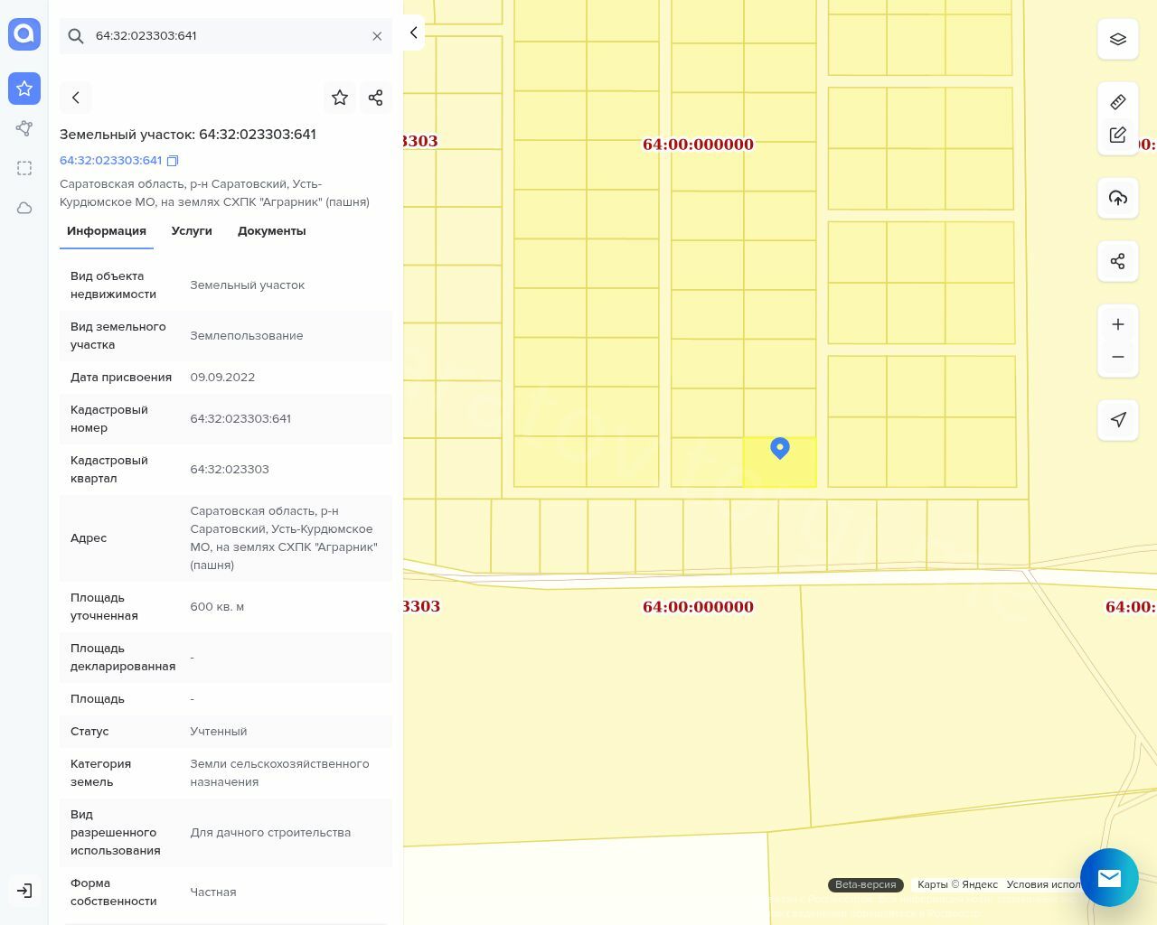Open the mail chat button

(1109, 877)
